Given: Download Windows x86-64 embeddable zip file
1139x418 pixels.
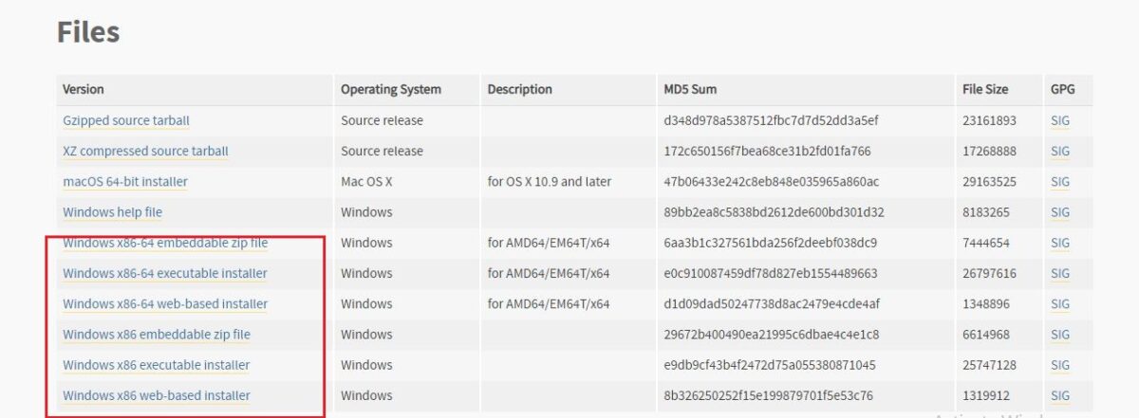Looking at the screenshot, I should click(165, 243).
